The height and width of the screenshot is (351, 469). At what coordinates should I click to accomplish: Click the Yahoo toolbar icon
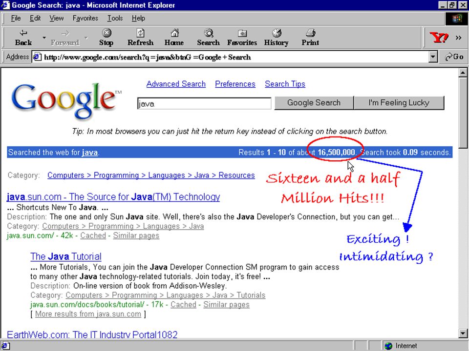click(x=439, y=38)
